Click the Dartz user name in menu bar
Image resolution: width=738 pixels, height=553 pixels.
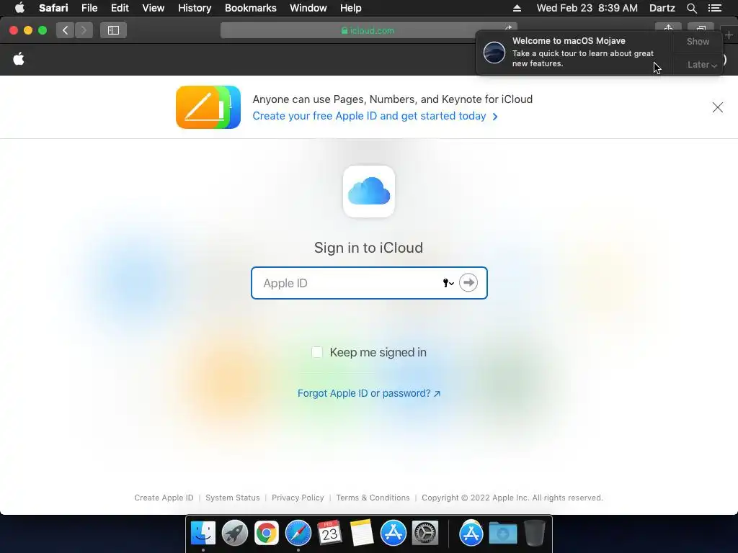tap(662, 8)
